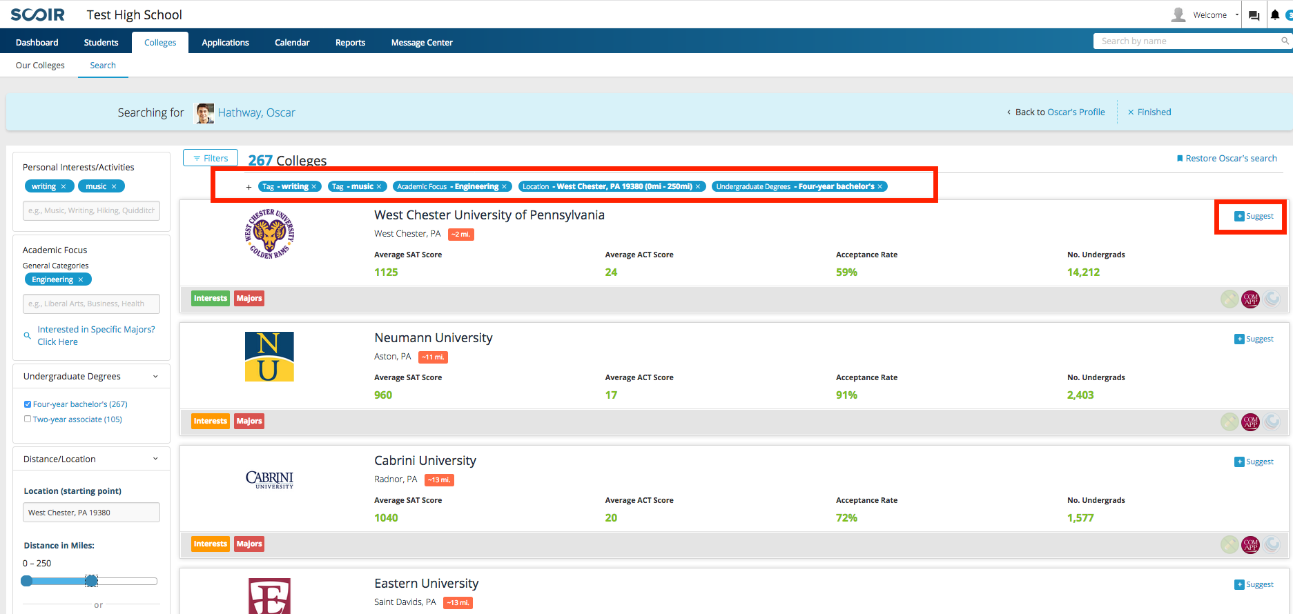
Task: Click Restore Oscar's search link
Action: tap(1227, 158)
